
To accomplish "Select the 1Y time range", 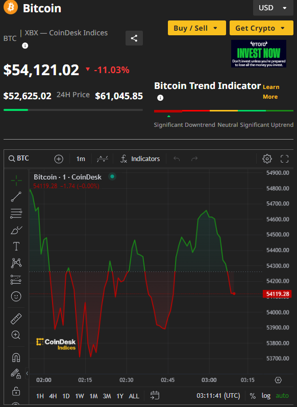I will 120,396.
